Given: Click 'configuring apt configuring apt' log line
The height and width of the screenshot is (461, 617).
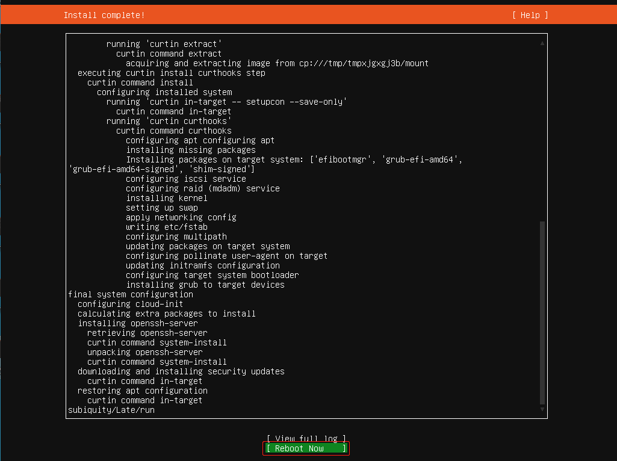Looking at the screenshot, I should pos(200,140).
